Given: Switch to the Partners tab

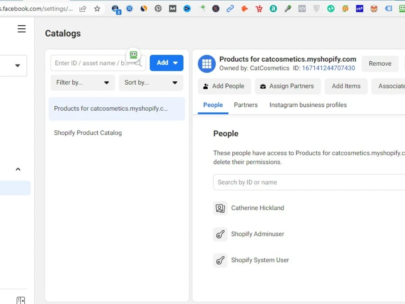Looking at the screenshot, I should pos(246,105).
